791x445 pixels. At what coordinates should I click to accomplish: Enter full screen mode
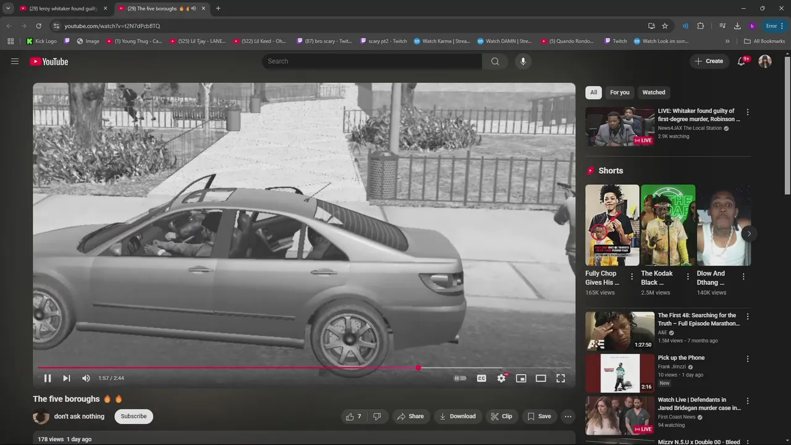[x=560, y=378]
